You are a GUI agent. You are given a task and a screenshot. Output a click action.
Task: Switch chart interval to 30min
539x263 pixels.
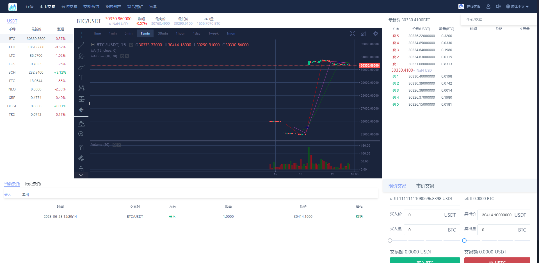(x=163, y=33)
